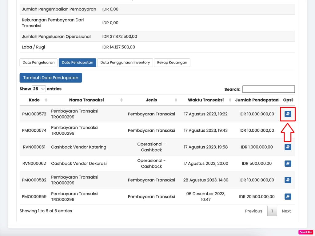The height and width of the screenshot is (236, 315).
Task: Select page 1 in pagination
Action: pos(272,211)
